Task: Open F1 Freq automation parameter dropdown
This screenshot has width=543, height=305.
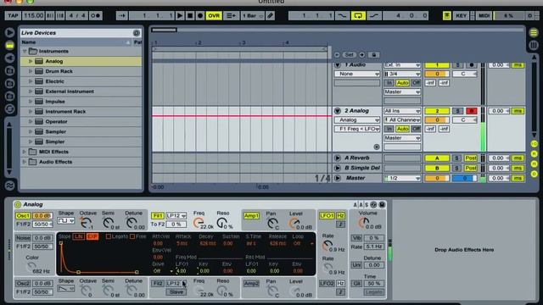Action: pyautogui.click(x=357, y=129)
